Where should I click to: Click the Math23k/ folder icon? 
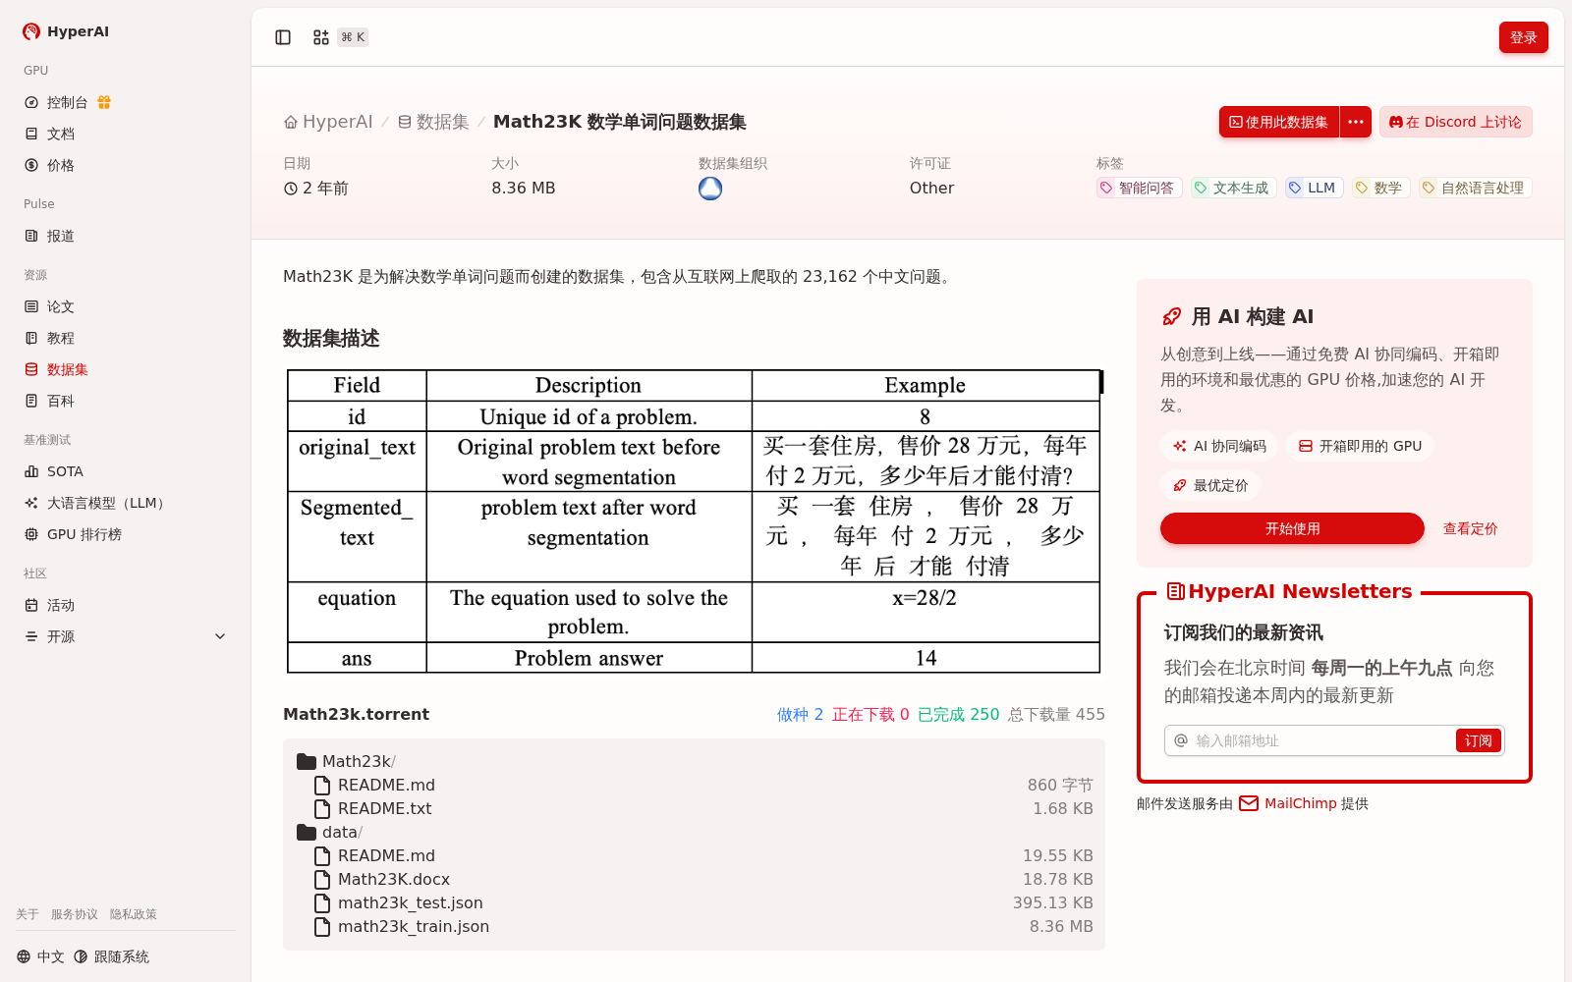point(307,761)
